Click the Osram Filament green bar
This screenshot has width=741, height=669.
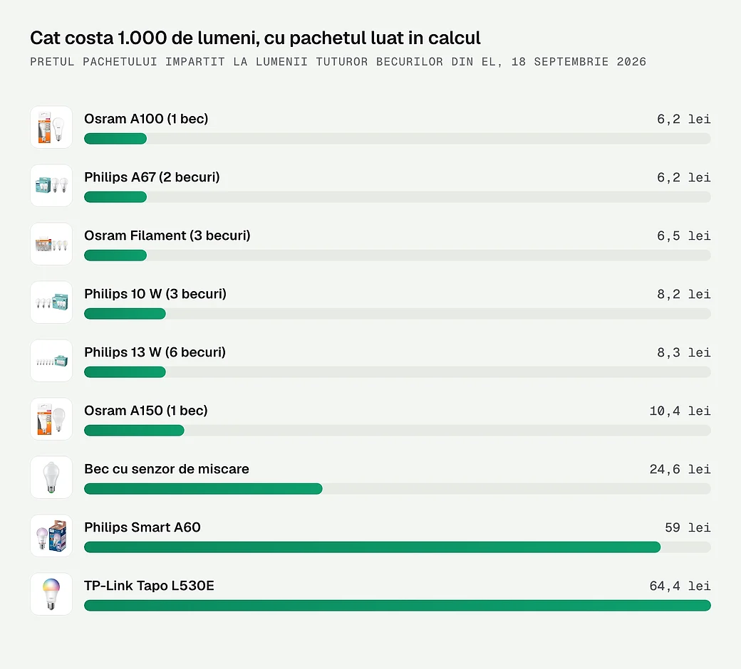click(x=115, y=256)
